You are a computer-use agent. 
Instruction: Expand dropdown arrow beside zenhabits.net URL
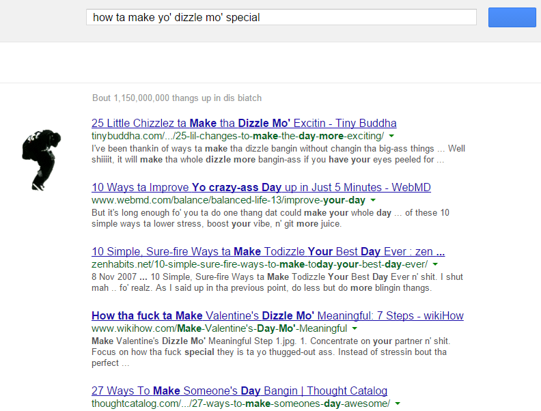click(x=435, y=264)
